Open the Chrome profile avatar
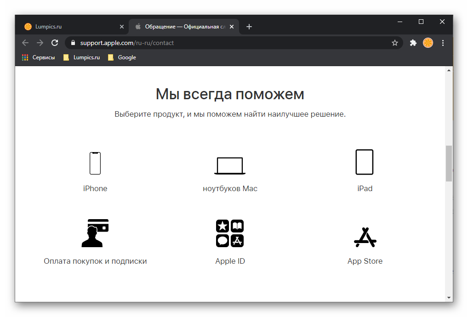This screenshot has height=317, width=468. coord(428,43)
